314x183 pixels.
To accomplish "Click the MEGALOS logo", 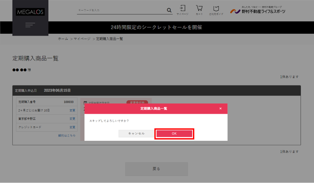I will coord(30,12).
